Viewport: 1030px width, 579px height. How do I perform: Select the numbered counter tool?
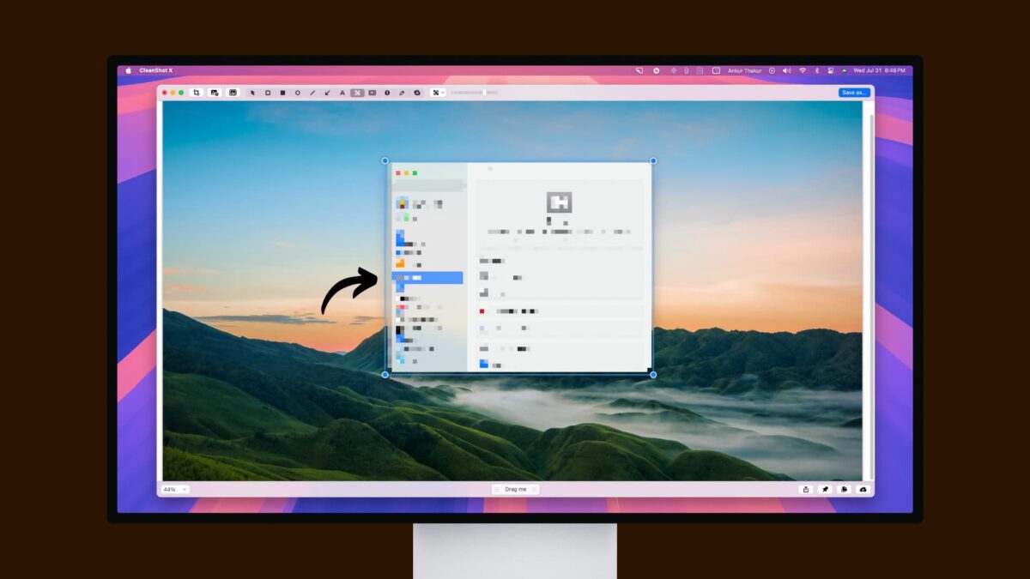(x=387, y=93)
